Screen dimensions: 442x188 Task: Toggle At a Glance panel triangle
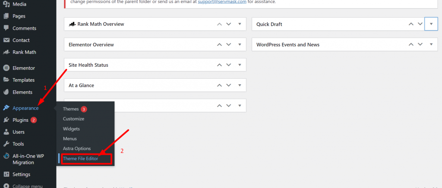[240, 85]
